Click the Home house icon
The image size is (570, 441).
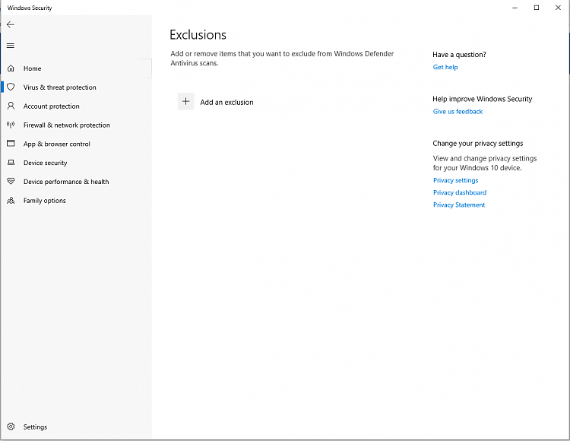pyautogui.click(x=11, y=68)
